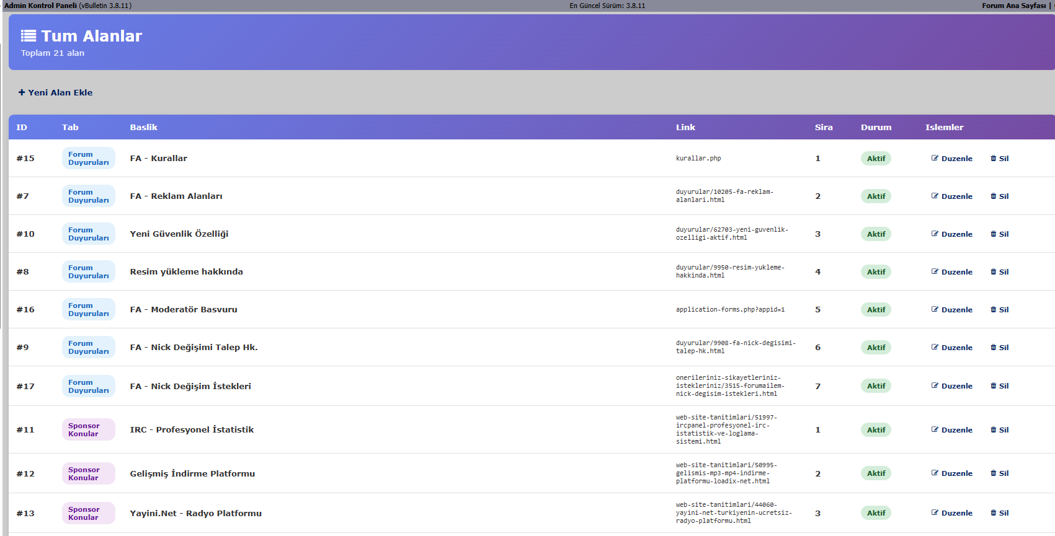Click edit pencil icon for FA - Reklam Alanları
The image size is (1055, 536).
coord(935,196)
